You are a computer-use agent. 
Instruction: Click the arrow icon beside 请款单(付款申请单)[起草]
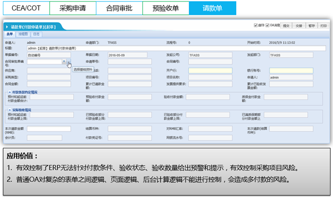[7, 27]
